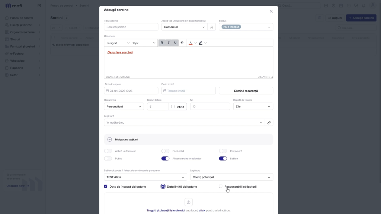This screenshot has height=214, width=381.
Task: Open the Status dropdown
Action: point(246,27)
